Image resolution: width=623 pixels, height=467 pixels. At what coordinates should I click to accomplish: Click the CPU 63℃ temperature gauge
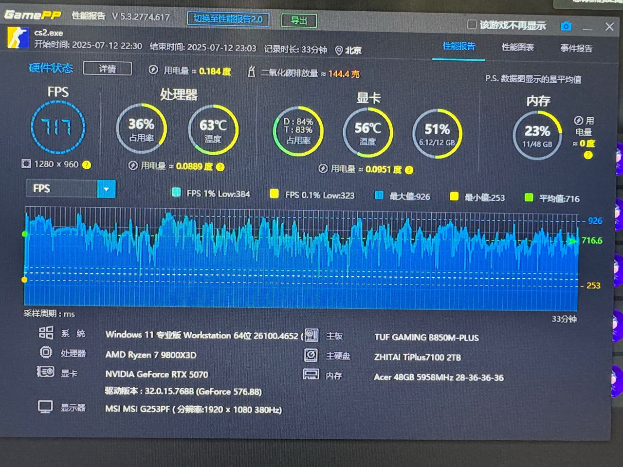tap(213, 130)
